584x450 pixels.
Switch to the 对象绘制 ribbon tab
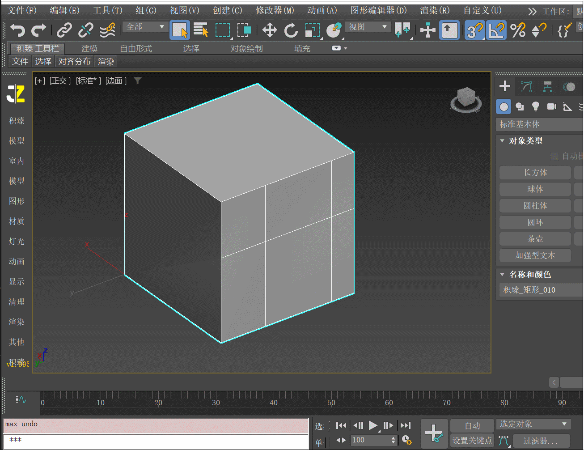(x=246, y=48)
